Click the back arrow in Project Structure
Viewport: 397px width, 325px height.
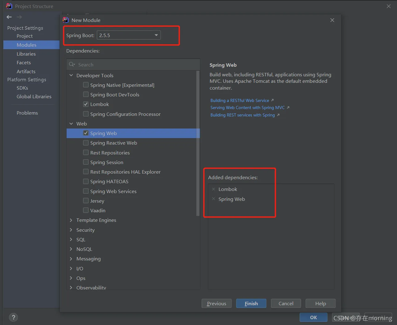(9, 17)
